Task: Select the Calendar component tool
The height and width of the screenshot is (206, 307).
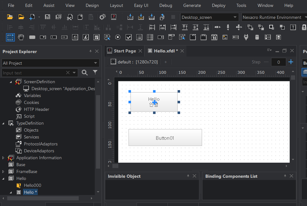Action: pos(214,37)
